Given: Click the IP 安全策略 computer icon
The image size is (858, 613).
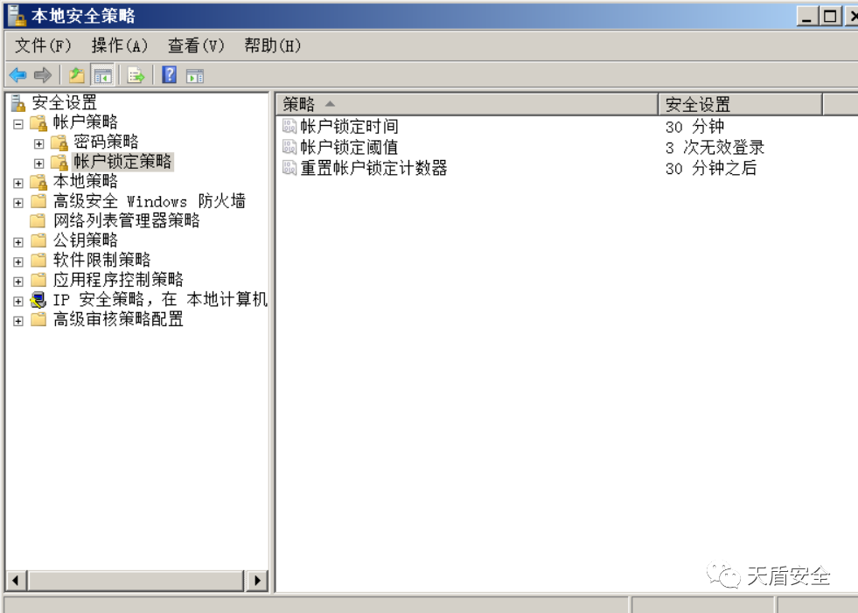Looking at the screenshot, I should [38, 300].
